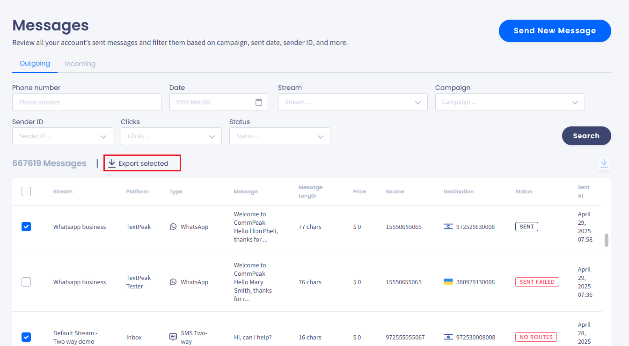Click WhatsApp icon in 380979130008 row
Image resolution: width=629 pixels, height=346 pixels.
click(x=173, y=282)
